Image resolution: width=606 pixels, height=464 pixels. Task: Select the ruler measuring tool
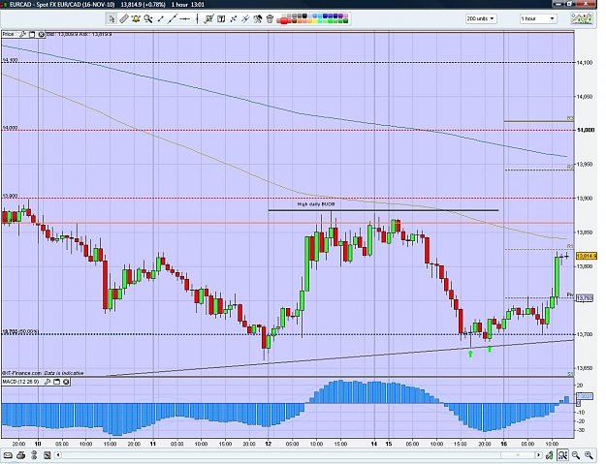coord(124,18)
